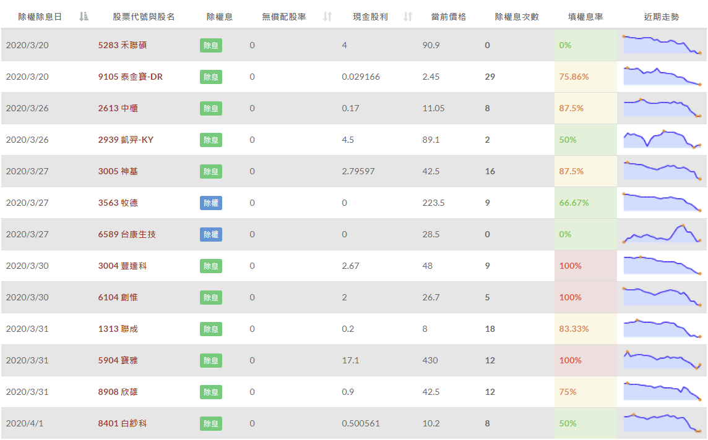View trend sparkline for 1313 聯成
This screenshot has width=708, height=440.
(x=662, y=329)
